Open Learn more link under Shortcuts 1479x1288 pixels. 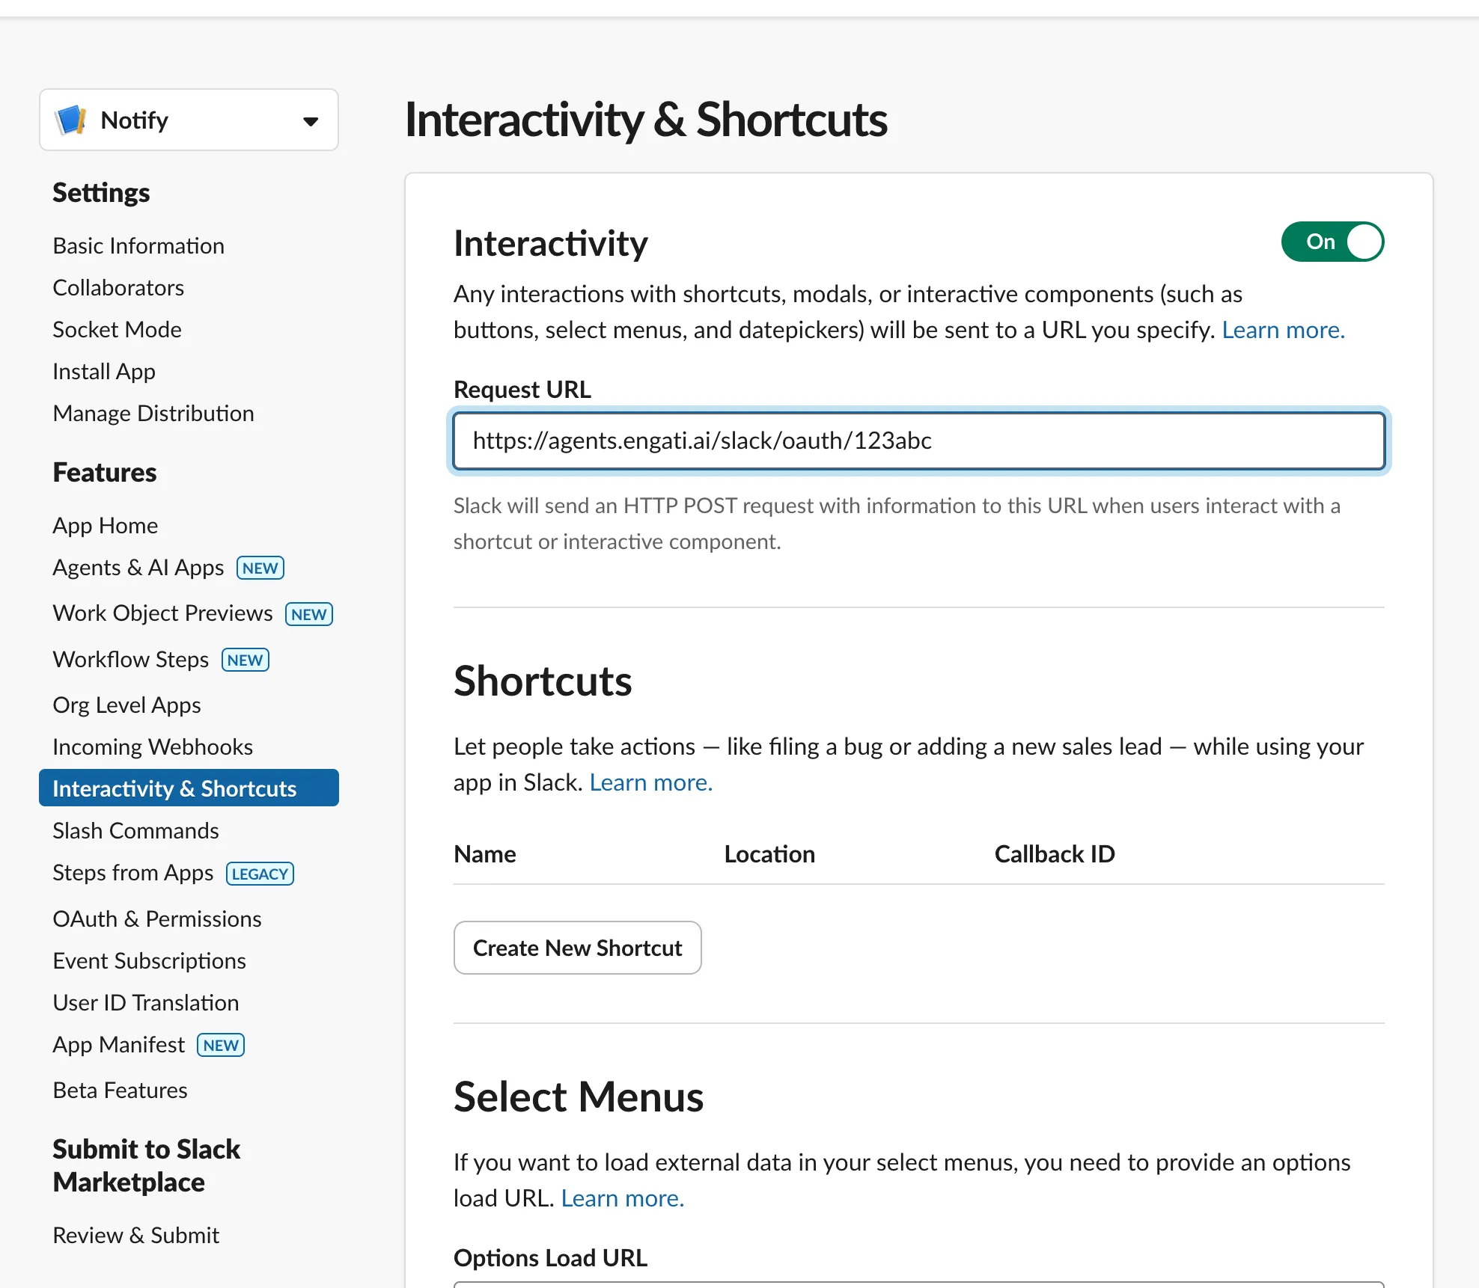coord(650,782)
